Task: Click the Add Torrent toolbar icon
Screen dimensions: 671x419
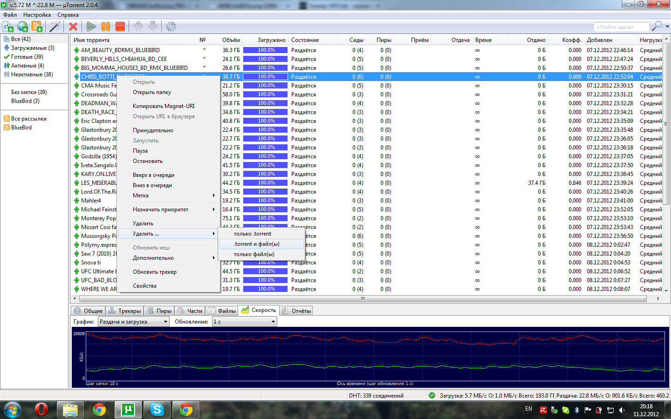Action: [8, 27]
